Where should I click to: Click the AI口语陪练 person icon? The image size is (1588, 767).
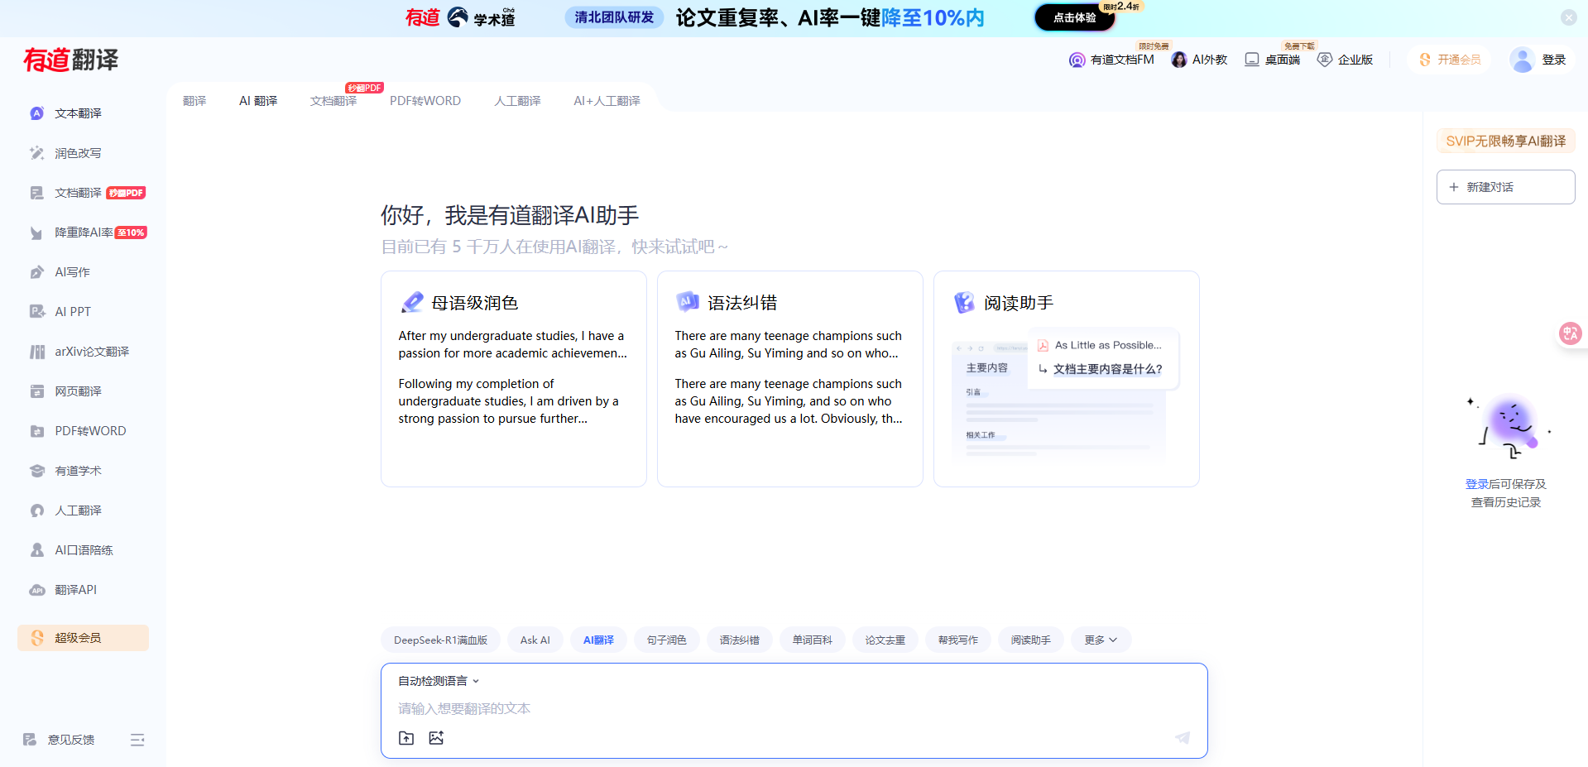click(36, 550)
